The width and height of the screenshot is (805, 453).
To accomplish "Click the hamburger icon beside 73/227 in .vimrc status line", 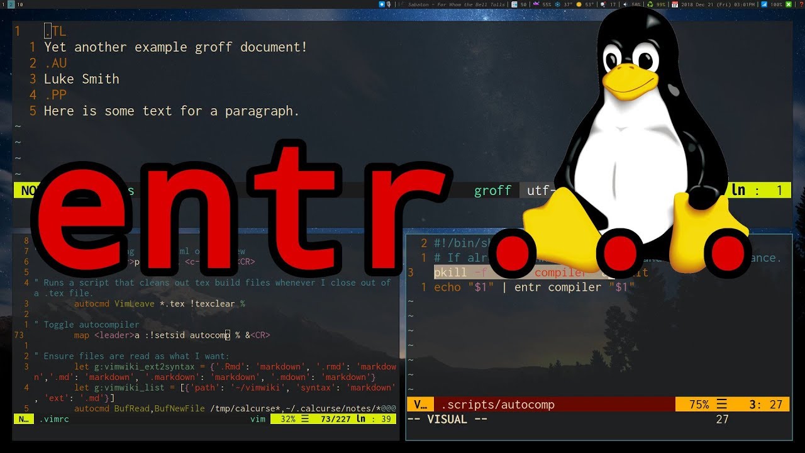I will pyautogui.click(x=305, y=419).
